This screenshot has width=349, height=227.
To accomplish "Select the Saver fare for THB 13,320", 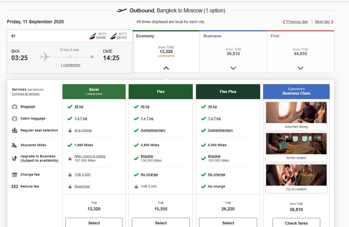I will point(94,222).
